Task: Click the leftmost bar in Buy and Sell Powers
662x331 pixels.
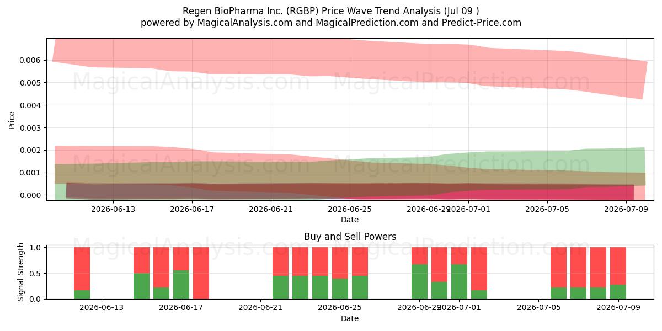Action: click(x=82, y=273)
